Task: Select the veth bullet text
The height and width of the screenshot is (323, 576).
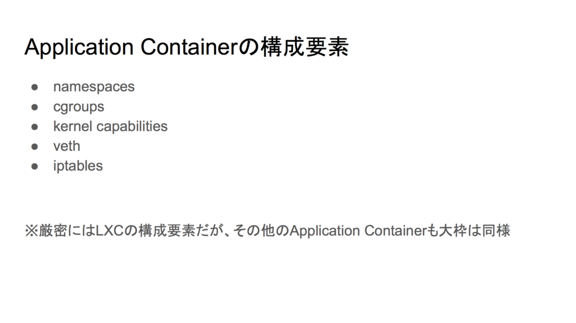Action: [x=66, y=146]
